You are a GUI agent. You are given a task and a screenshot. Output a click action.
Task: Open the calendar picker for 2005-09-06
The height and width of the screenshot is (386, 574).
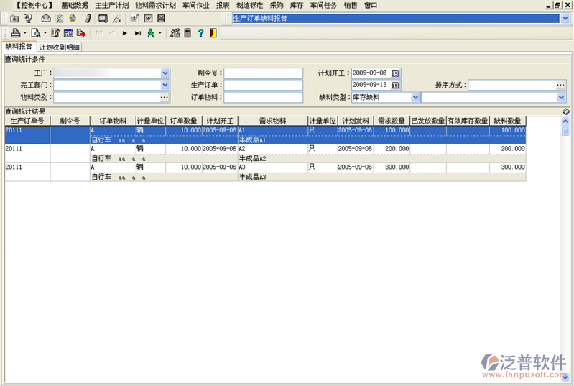coord(395,73)
